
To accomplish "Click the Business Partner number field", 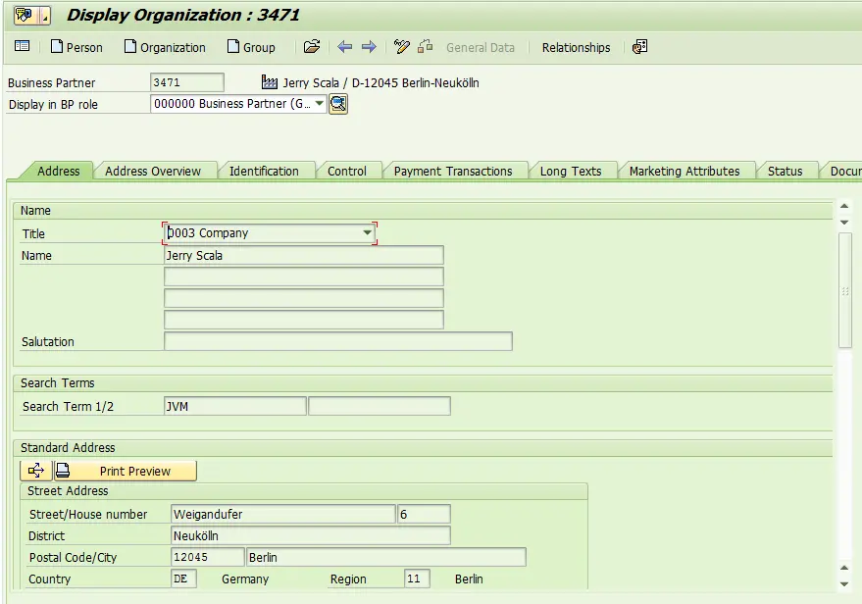I will click(187, 82).
